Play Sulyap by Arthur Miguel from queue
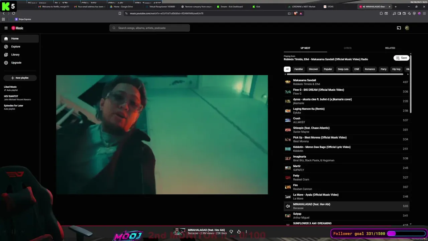Screen dimensions: 428x241 [346, 216]
